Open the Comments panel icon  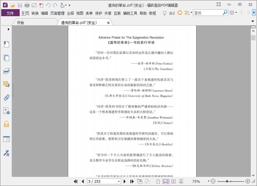click(6, 84)
